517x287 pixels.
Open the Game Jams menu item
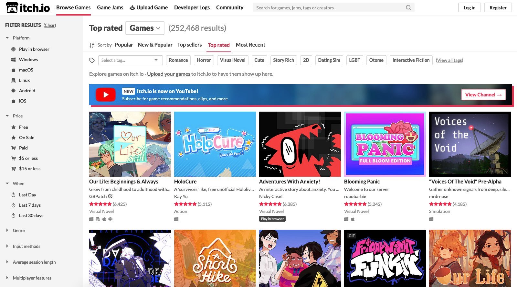click(x=110, y=7)
